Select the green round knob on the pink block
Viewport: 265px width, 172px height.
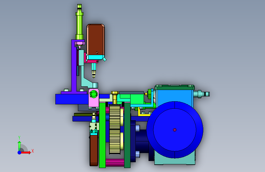pos(94,94)
